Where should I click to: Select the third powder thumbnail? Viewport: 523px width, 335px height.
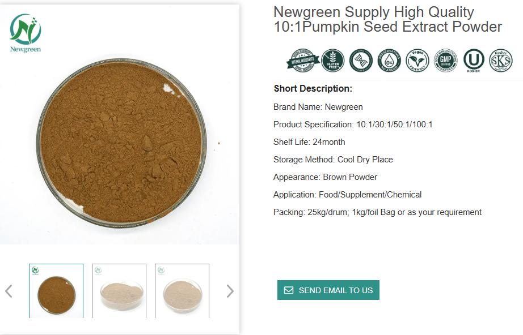point(182,291)
